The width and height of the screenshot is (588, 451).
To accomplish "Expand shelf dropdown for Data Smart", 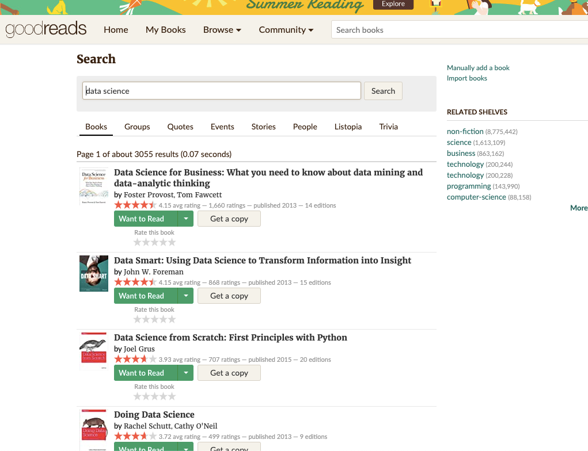I will pos(185,296).
